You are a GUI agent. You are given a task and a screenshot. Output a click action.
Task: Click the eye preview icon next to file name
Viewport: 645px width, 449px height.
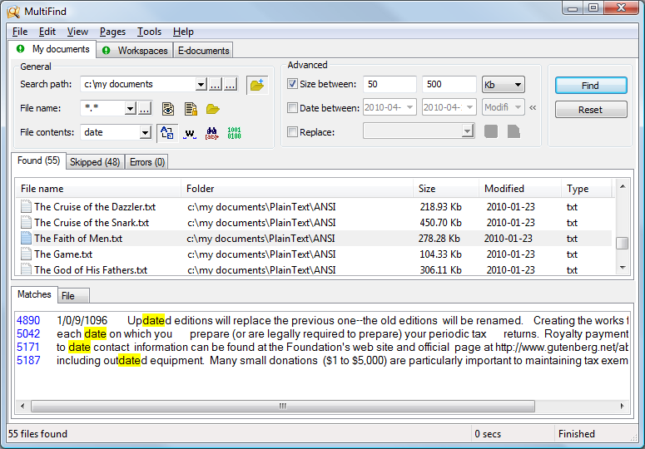[168, 109]
